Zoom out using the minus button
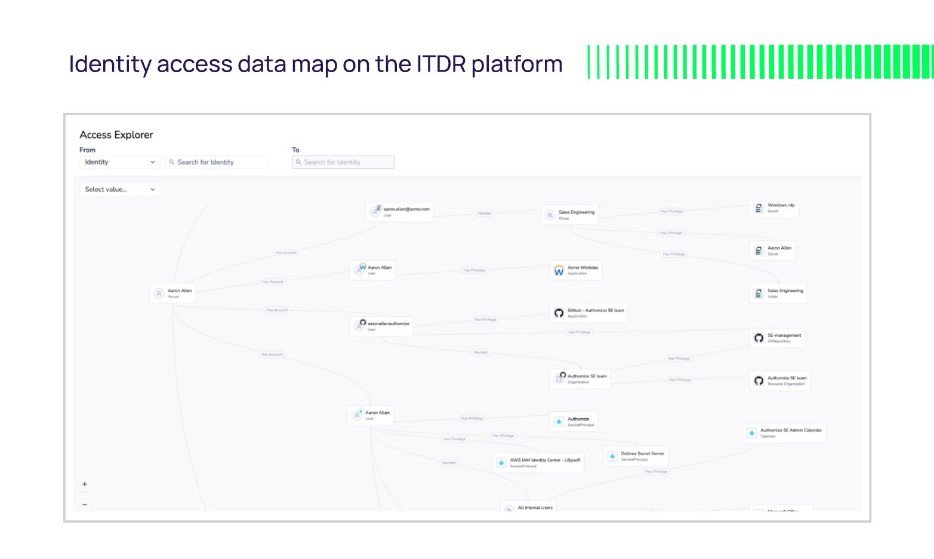This screenshot has width=934, height=559. pyautogui.click(x=84, y=504)
